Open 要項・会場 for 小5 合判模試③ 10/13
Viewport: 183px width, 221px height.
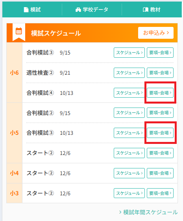(x=160, y=133)
